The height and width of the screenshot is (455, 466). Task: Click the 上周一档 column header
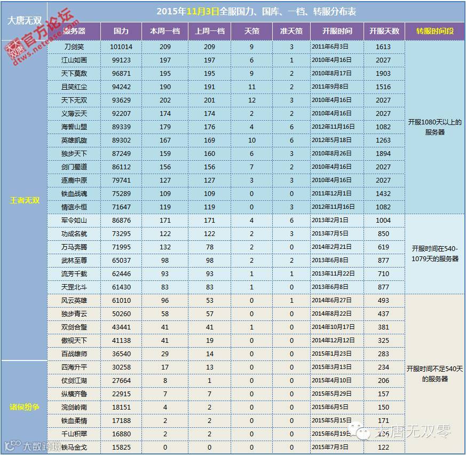(x=210, y=31)
